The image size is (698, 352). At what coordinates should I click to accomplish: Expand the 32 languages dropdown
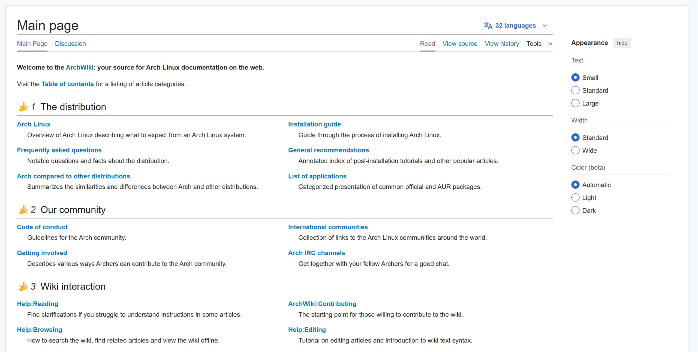(515, 25)
